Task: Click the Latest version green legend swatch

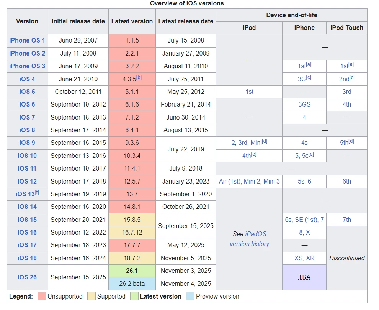Action: (134, 296)
